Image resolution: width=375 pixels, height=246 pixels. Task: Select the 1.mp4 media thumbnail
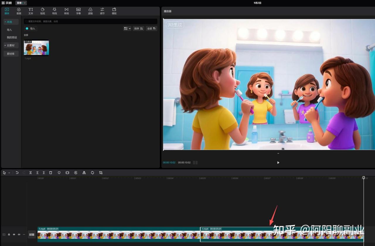pos(36,48)
